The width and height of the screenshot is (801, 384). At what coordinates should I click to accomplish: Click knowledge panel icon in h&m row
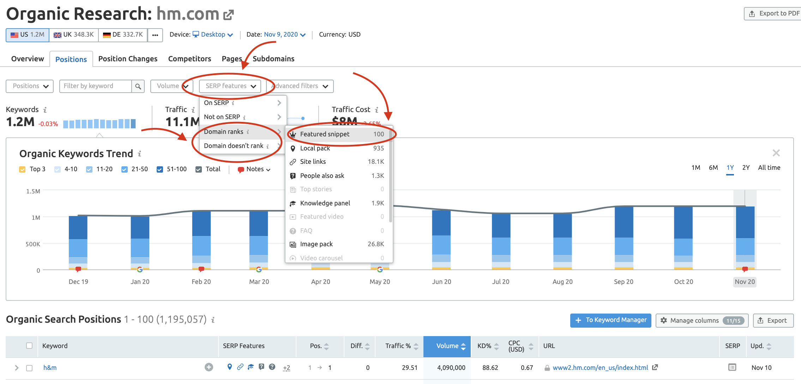[x=251, y=367]
